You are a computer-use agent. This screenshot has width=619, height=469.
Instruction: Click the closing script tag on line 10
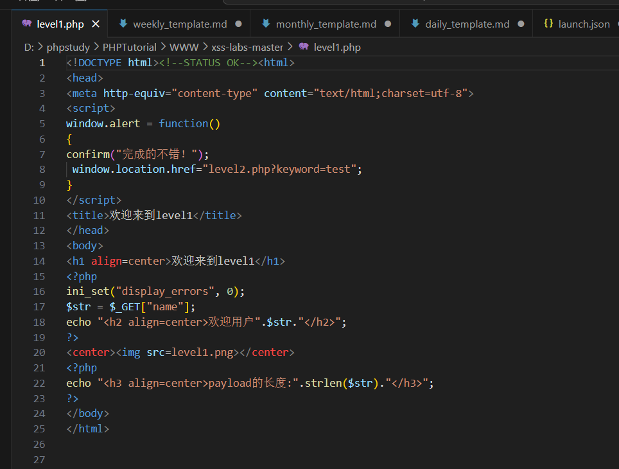click(x=94, y=200)
